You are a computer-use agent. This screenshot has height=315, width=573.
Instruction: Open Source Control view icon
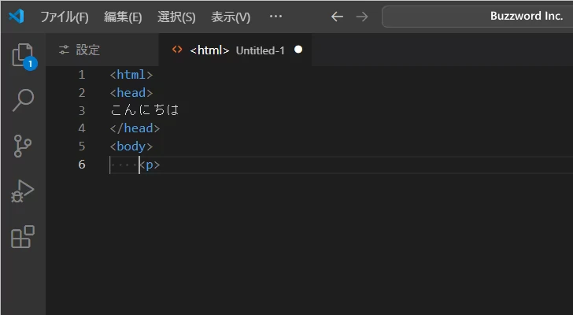(23, 146)
